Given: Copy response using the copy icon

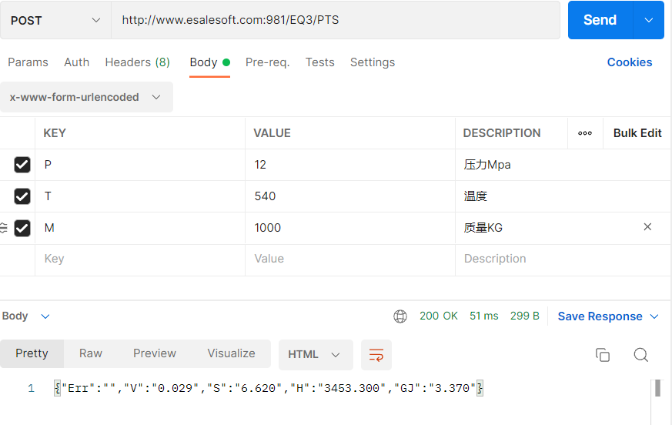Looking at the screenshot, I should pos(603,355).
